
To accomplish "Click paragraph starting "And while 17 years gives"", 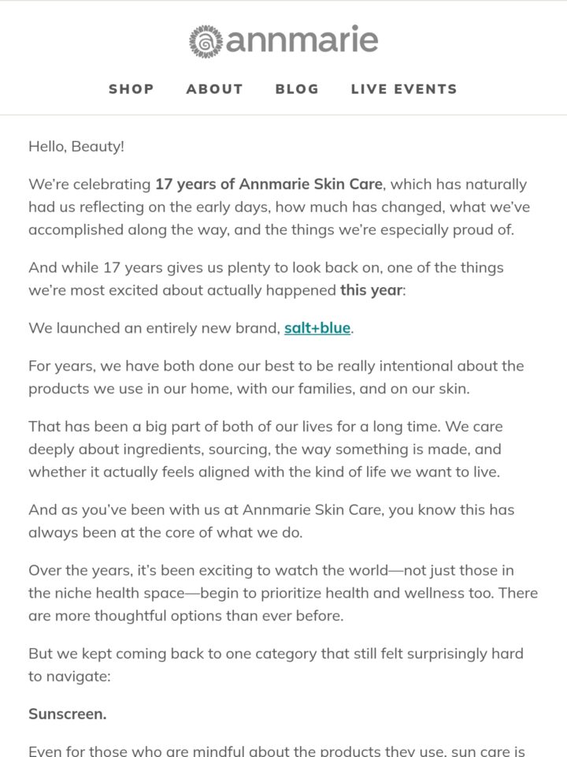I will [266, 278].
